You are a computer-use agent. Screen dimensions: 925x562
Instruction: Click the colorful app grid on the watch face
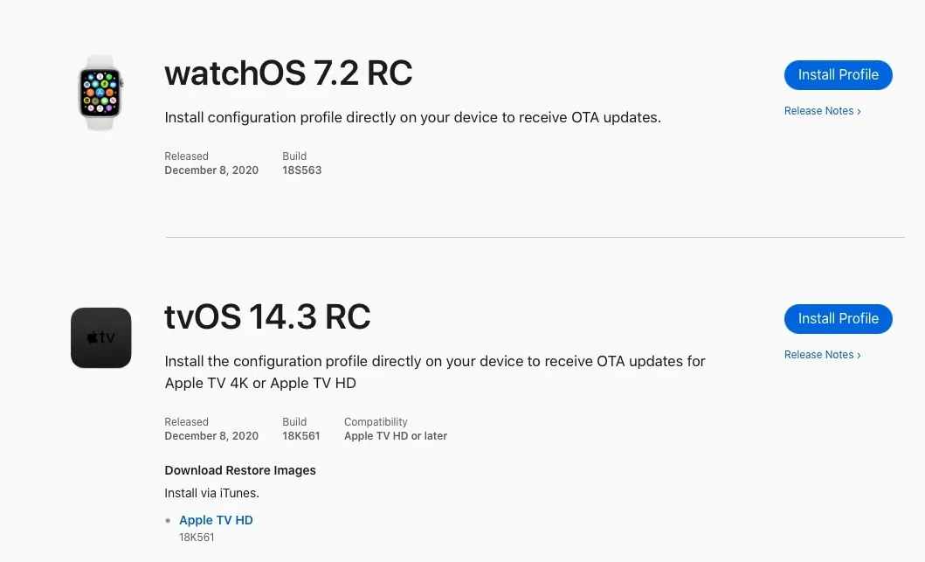coord(100,92)
